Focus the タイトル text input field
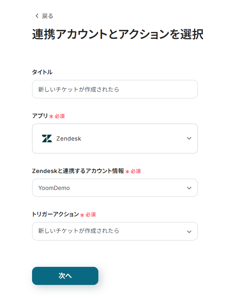Viewport: 228px width, 297px height. [115, 89]
